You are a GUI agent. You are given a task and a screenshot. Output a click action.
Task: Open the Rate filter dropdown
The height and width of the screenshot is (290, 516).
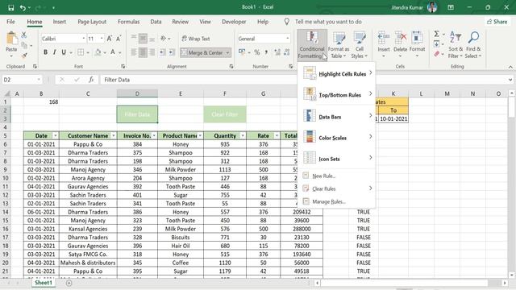click(x=277, y=136)
